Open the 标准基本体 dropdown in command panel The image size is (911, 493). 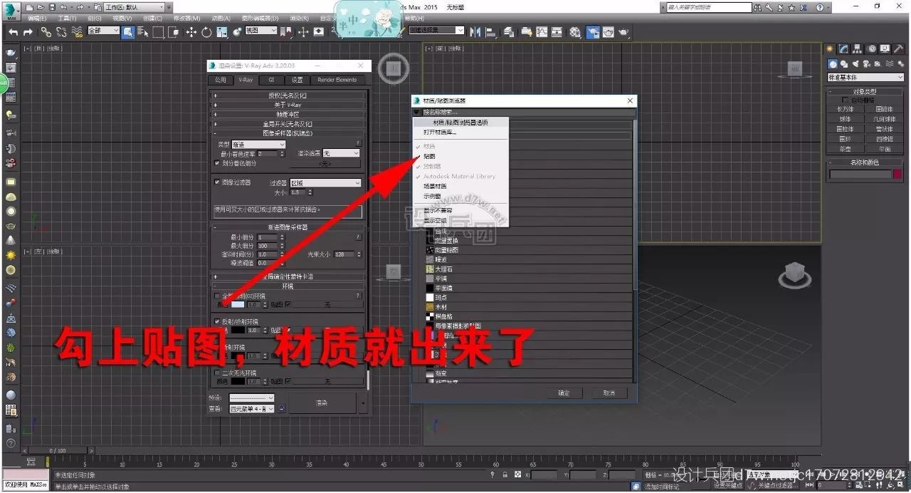coord(865,77)
